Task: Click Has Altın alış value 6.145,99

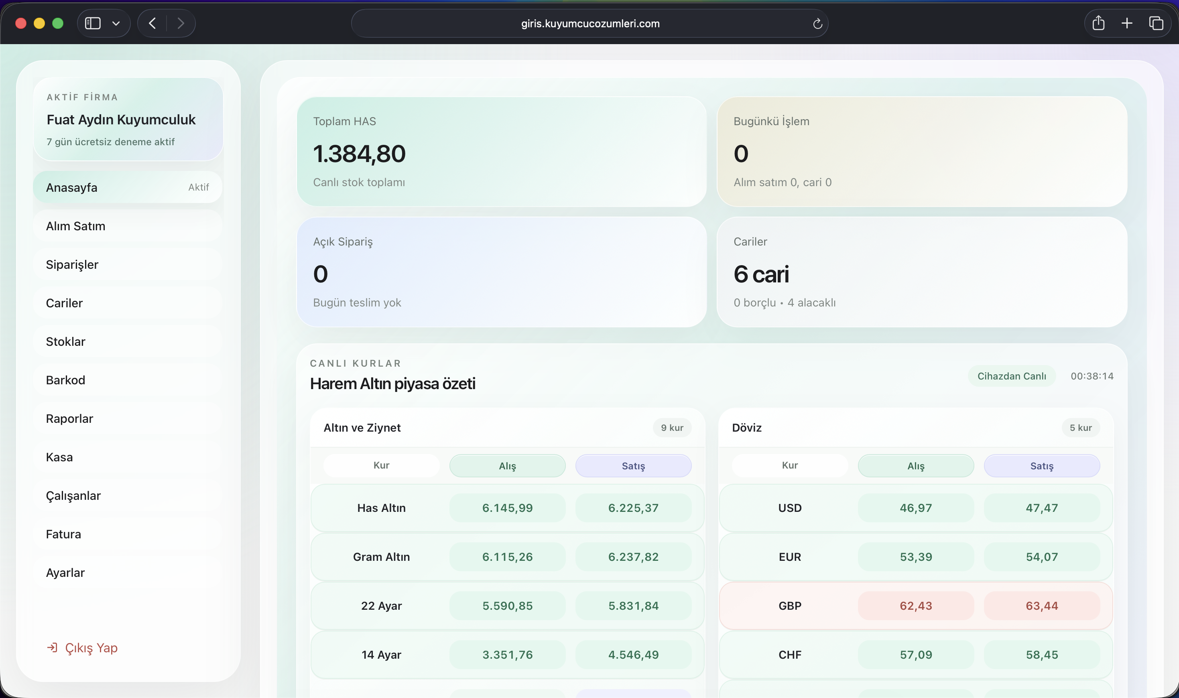Action: click(x=507, y=508)
